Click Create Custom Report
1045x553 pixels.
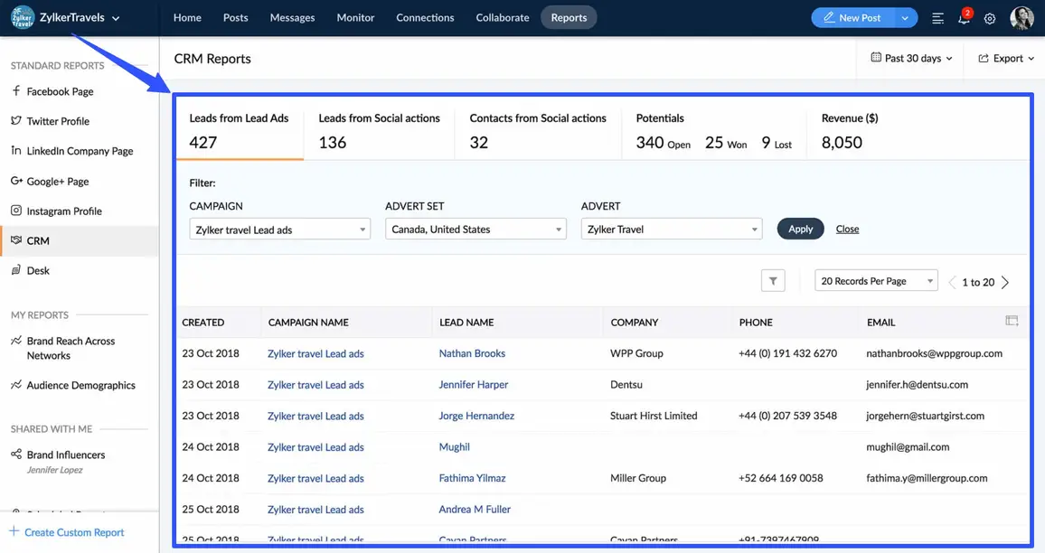pos(73,532)
